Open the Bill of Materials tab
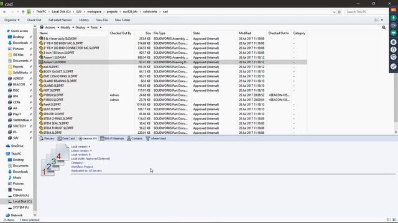This screenshot has height=223, width=398. point(112,139)
